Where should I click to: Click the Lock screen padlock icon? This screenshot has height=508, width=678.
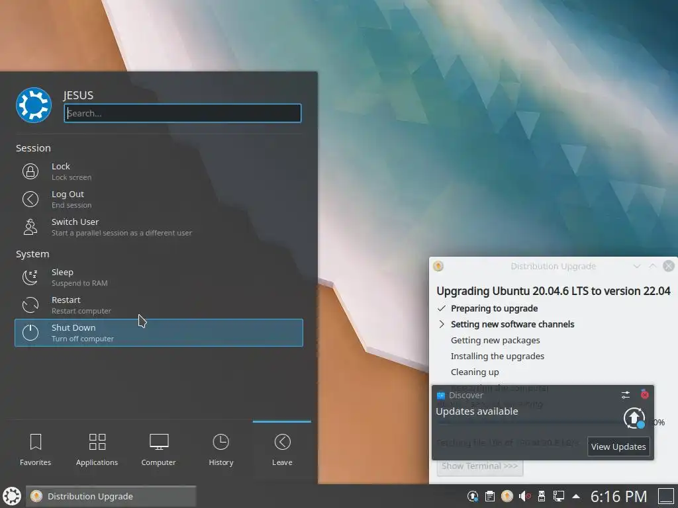(30, 171)
